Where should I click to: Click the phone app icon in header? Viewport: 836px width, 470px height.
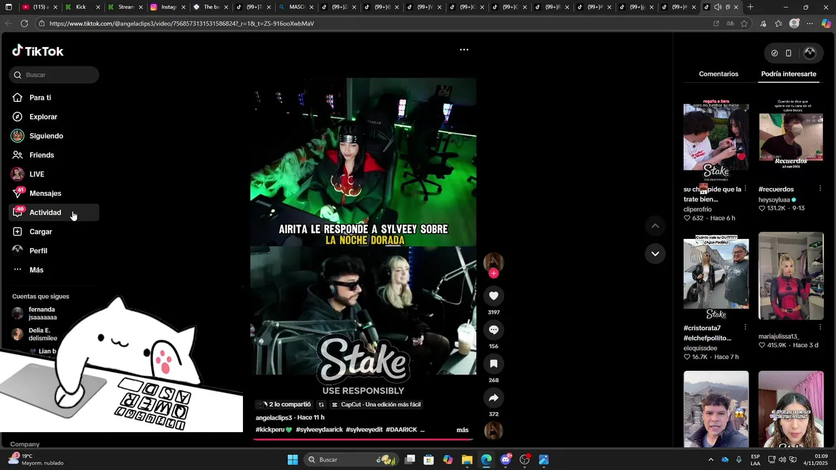[788, 54]
